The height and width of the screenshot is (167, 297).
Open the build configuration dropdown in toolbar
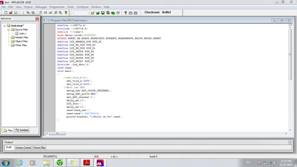(89, 13)
